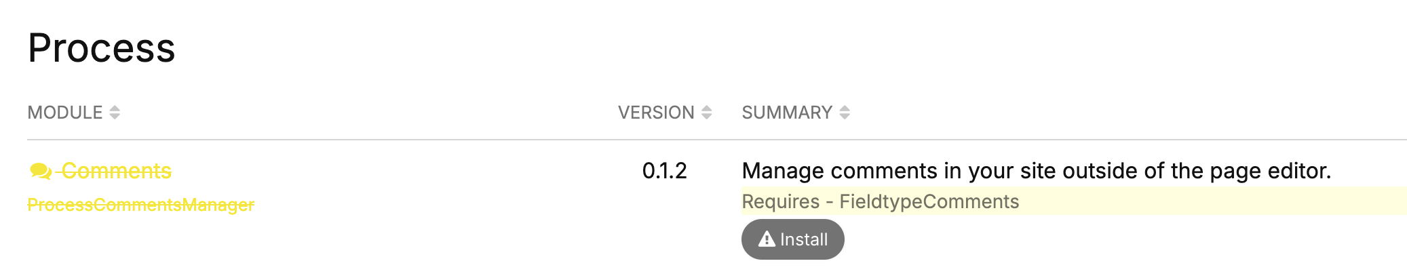
Task: Click the sort arrows beside VERSION
Action: pos(706,113)
